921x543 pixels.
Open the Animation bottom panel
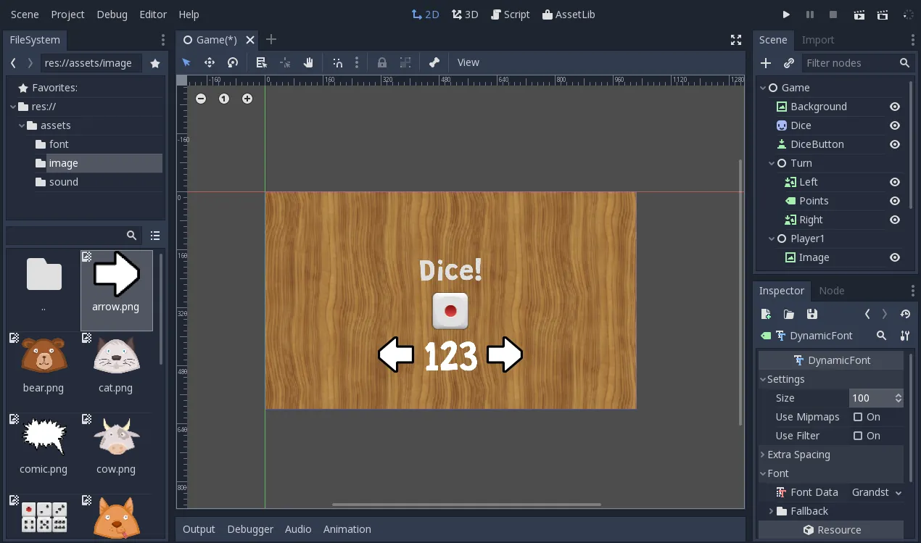[x=347, y=529]
